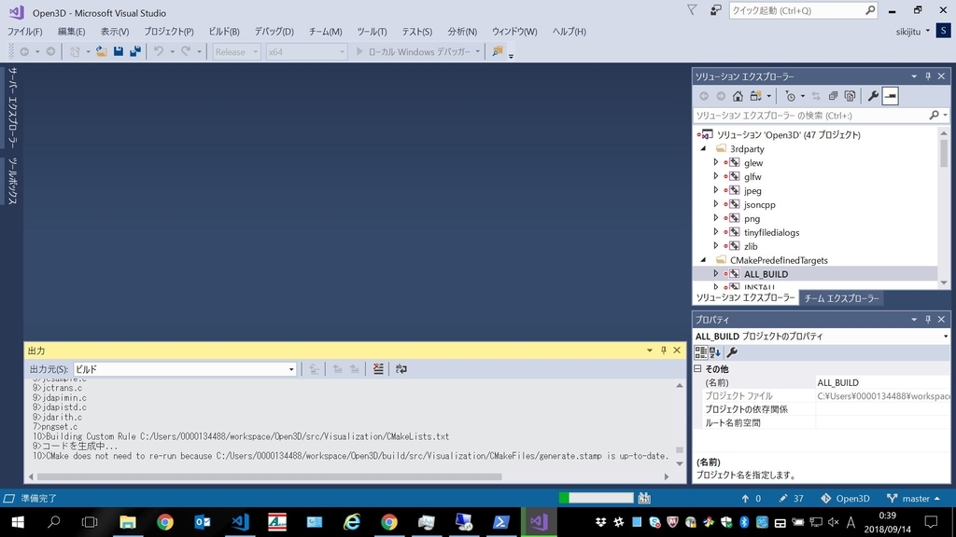Clear All output window contents icon
Screen dimensions: 956x537
pyautogui.click(x=378, y=369)
